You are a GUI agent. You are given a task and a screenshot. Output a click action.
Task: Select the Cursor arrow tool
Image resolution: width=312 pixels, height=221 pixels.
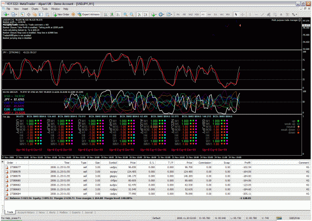tap(236, 14)
